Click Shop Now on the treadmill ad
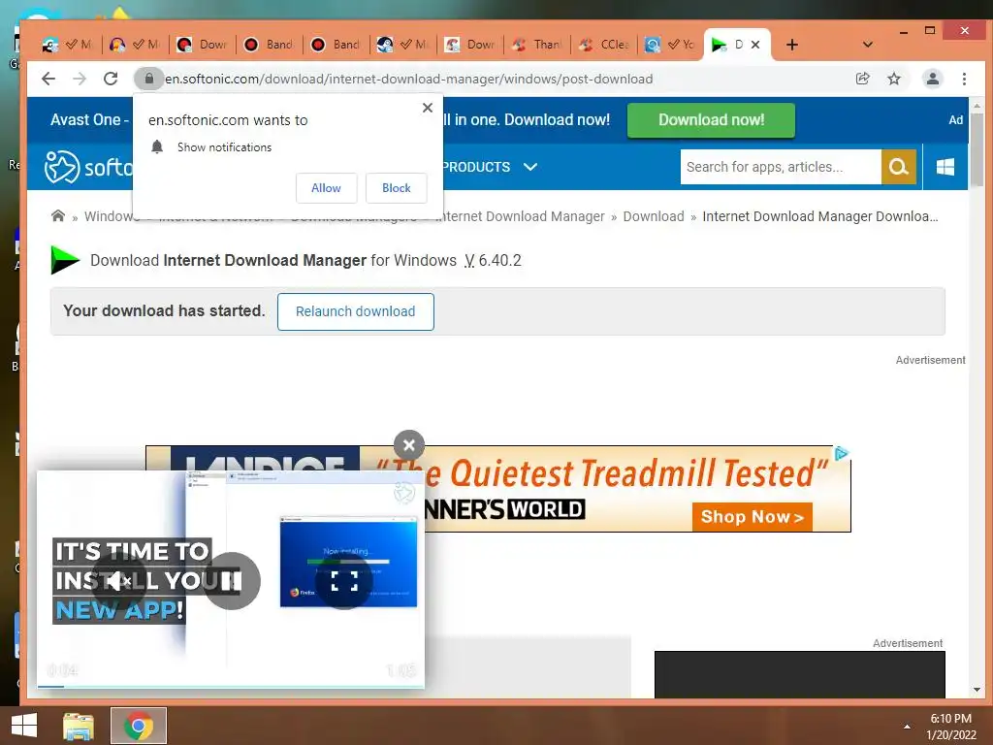 tap(752, 517)
